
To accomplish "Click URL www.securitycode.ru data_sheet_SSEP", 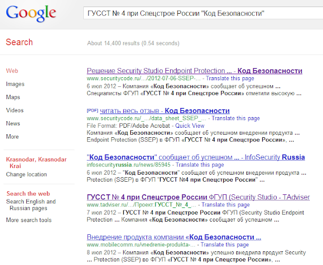I will 146,118.
